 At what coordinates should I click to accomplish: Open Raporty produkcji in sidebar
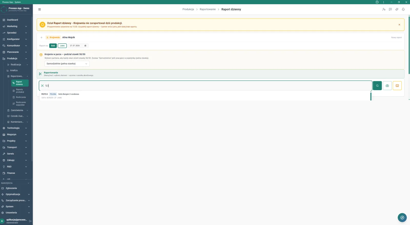pos(20,91)
